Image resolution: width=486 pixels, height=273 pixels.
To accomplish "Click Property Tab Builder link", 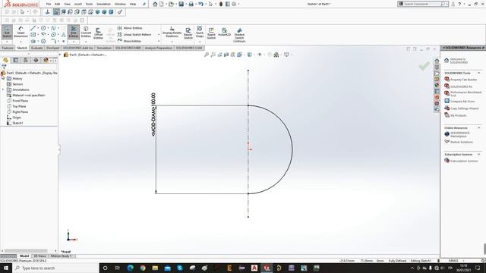I will pos(463,80).
